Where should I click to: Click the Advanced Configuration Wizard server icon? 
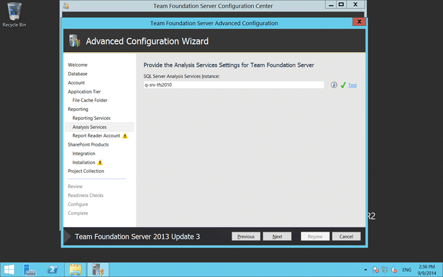pyautogui.click(x=75, y=41)
